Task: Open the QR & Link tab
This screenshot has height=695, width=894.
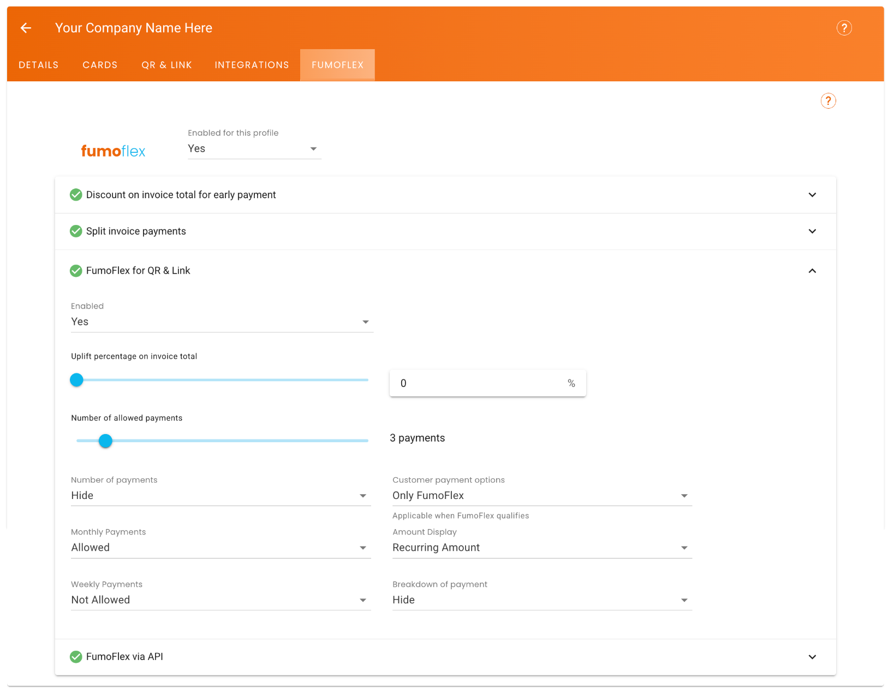Action: (166, 65)
